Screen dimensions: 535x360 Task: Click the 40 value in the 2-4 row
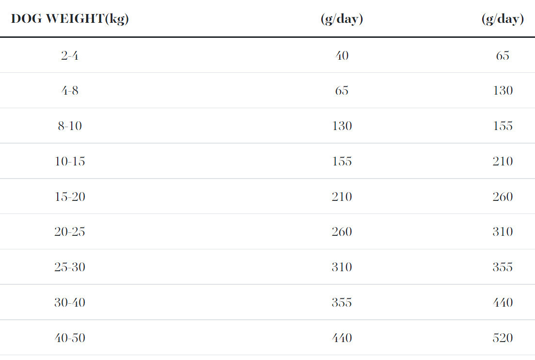pyautogui.click(x=342, y=56)
